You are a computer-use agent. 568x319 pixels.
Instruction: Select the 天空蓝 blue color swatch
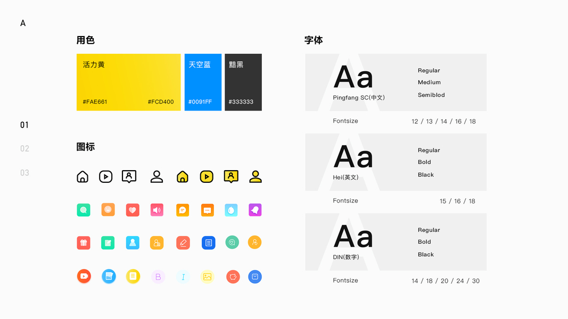pos(203,82)
